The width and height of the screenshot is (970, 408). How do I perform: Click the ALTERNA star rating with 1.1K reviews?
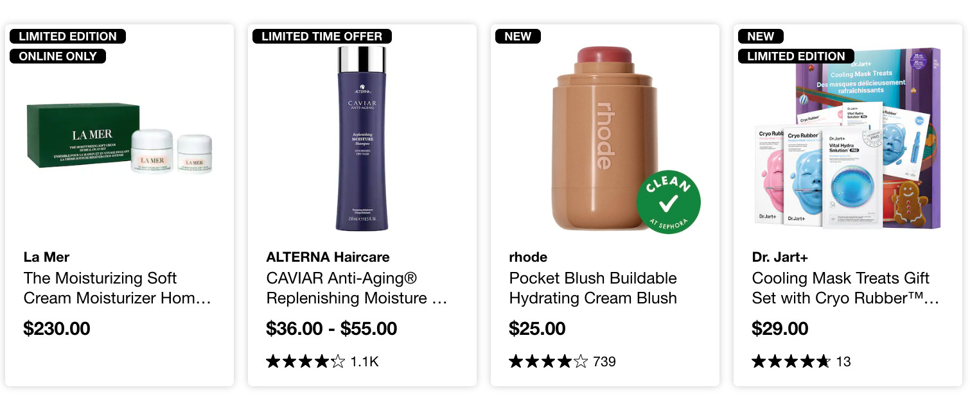coord(322,362)
